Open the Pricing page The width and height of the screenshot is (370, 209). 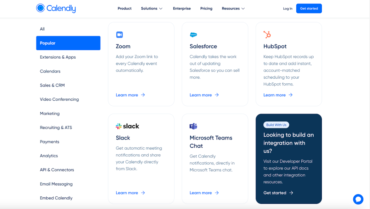[x=206, y=8]
